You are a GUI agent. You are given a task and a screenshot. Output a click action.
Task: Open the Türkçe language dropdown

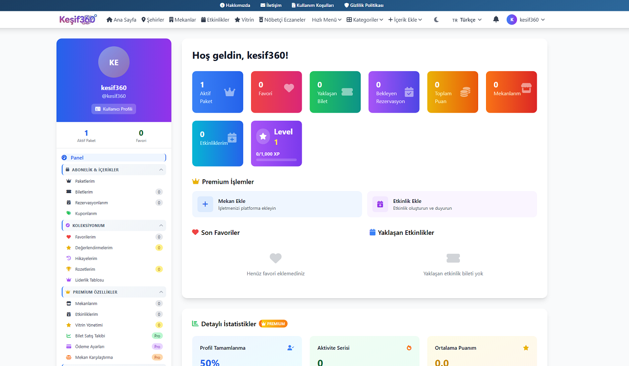tap(467, 20)
